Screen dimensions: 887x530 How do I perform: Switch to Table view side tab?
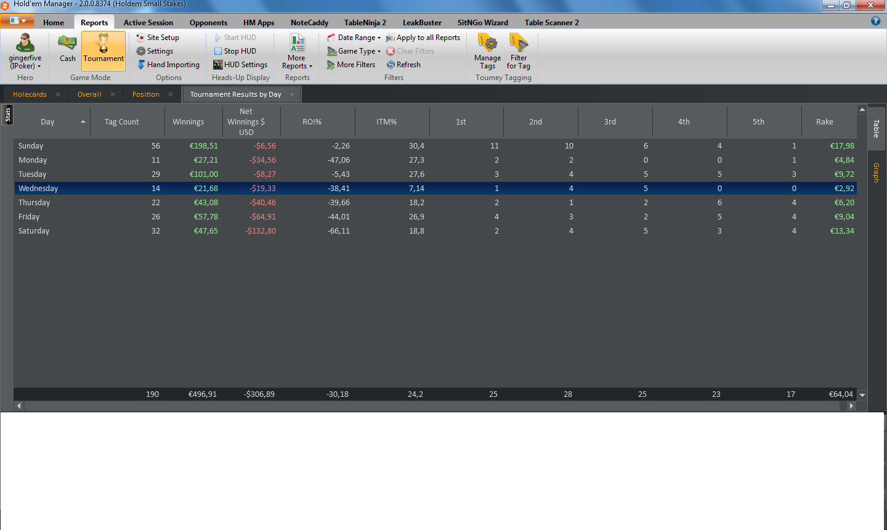[876, 128]
